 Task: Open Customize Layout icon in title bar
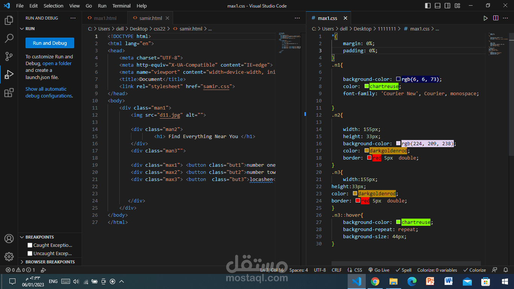pos(457,6)
